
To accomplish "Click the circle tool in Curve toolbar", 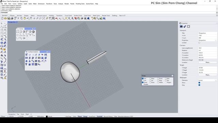I will tap(33, 32).
